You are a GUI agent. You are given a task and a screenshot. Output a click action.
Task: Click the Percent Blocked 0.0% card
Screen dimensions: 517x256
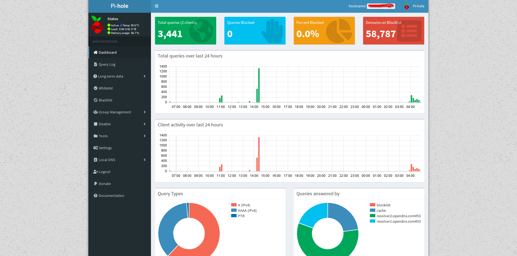tap(324, 31)
